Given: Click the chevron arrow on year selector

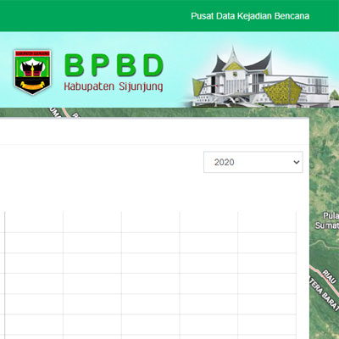Looking at the screenshot, I should [297, 162].
